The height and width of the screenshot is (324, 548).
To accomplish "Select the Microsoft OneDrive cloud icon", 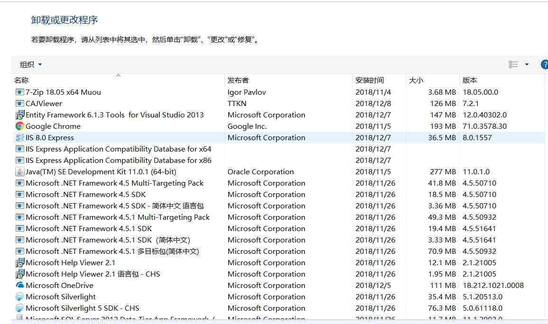I will [20, 285].
